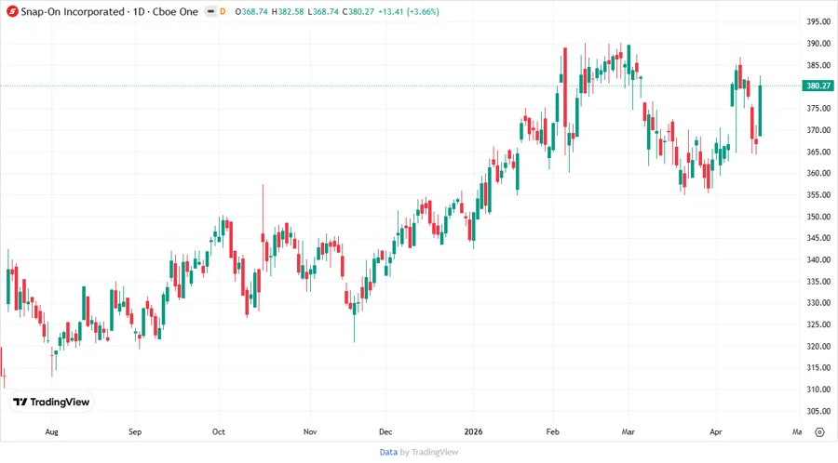Viewport: 838px width, 463px height.
Task: Click the 2026 time axis label
Action: click(474, 431)
